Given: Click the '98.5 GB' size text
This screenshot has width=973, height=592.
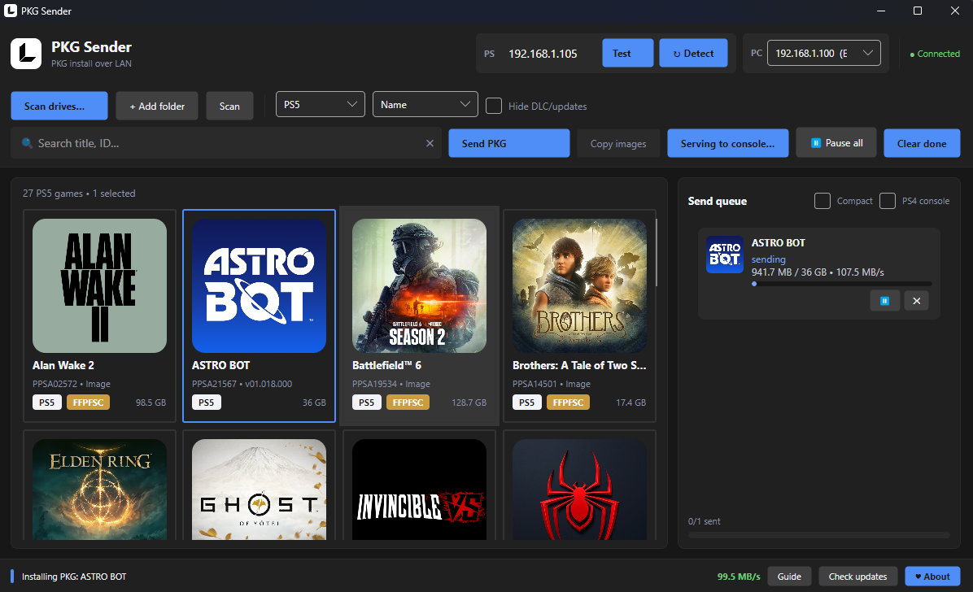Looking at the screenshot, I should tap(151, 403).
